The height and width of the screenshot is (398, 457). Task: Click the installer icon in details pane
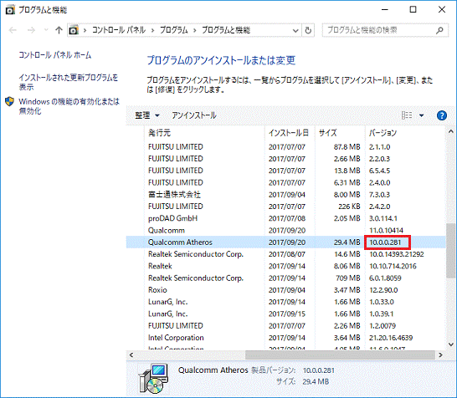click(x=153, y=379)
